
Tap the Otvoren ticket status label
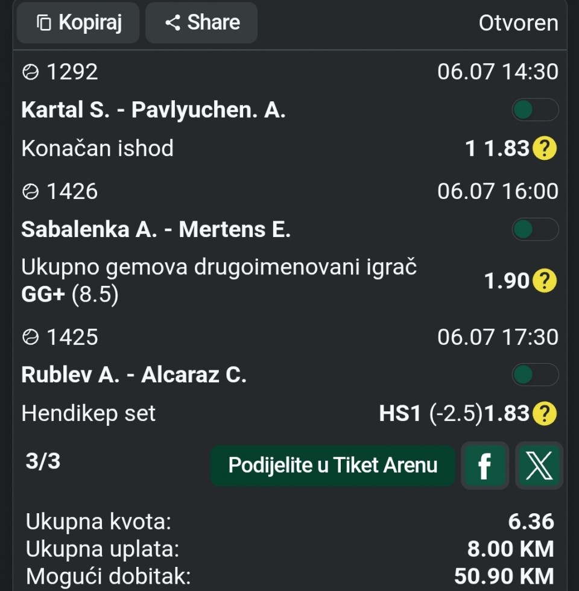click(x=518, y=24)
